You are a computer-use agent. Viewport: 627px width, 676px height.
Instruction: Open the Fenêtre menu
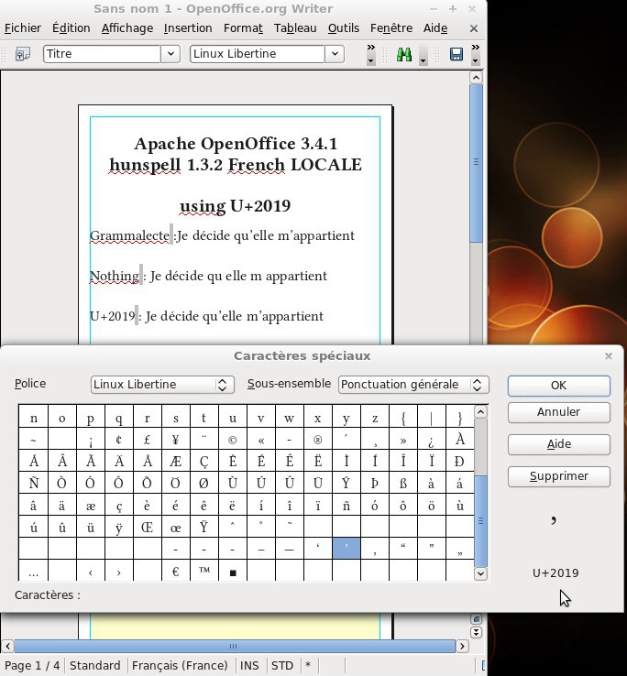[x=390, y=28]
